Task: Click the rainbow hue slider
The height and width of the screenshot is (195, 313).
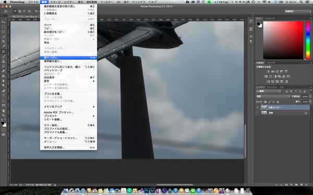Action: [x=308, y=40]
